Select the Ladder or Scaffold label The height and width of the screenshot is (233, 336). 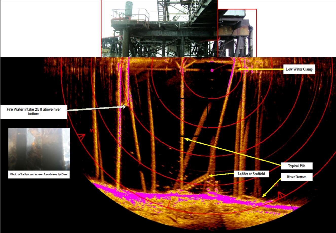251,174
